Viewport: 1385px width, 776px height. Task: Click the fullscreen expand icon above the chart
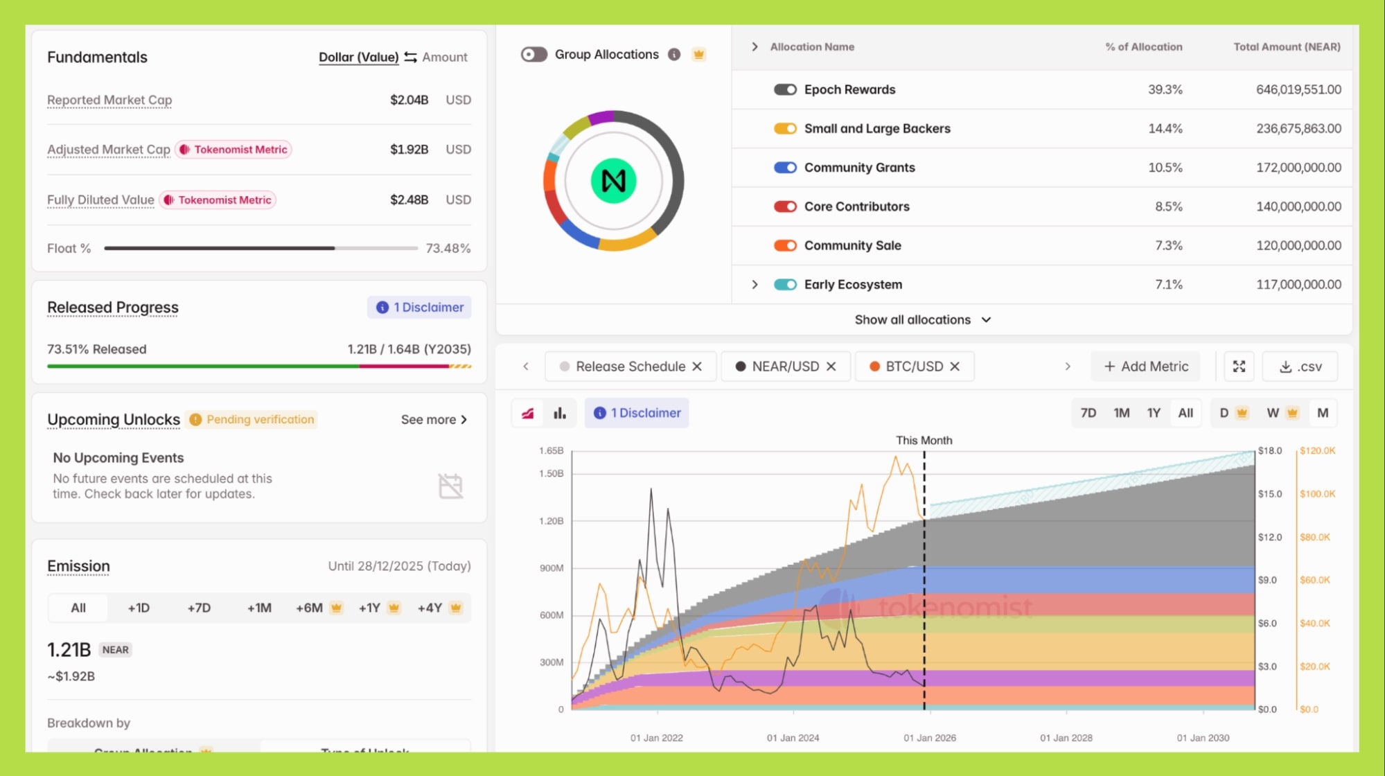1240,366
